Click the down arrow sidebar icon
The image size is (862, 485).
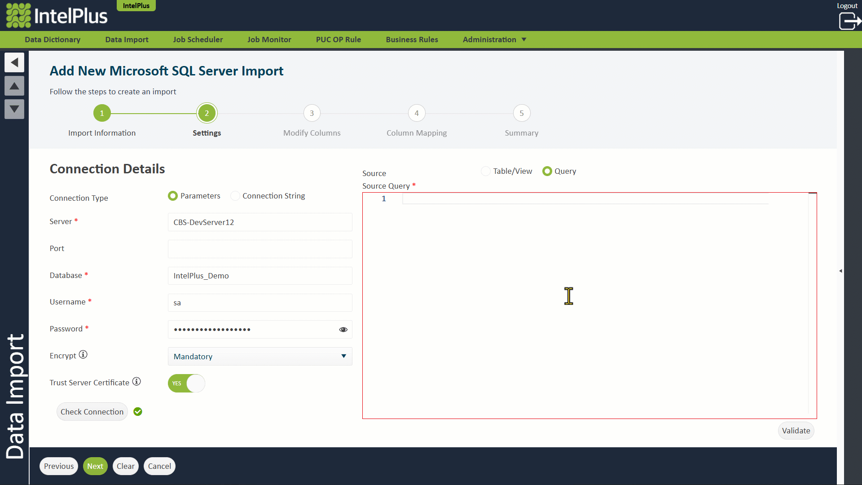(x=14, y=109)
